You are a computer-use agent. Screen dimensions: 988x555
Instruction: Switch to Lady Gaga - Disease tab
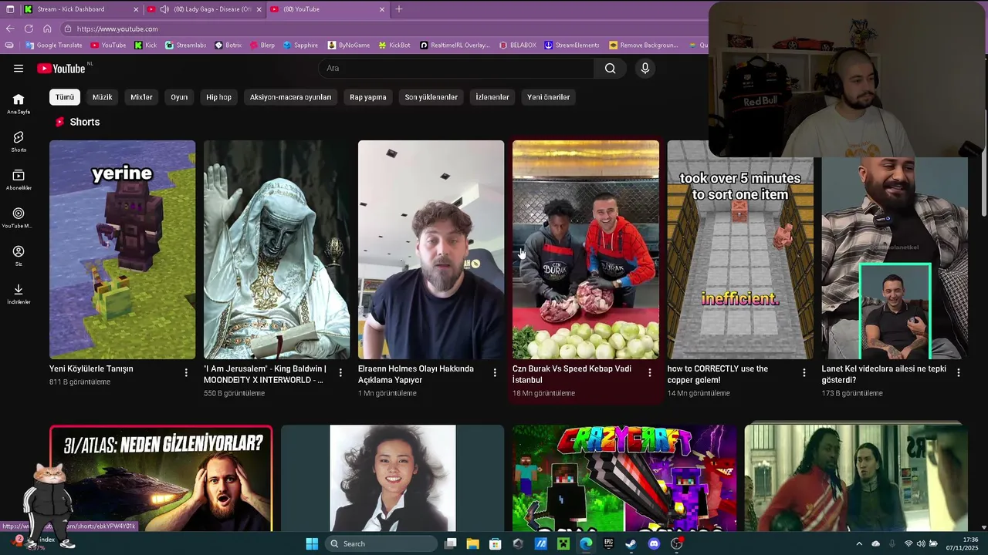pyautogui.click(x=205, y=9)
